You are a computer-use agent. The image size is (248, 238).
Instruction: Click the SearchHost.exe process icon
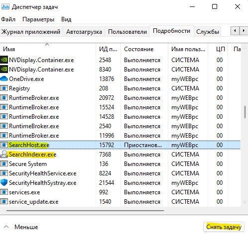coord(4,145)
